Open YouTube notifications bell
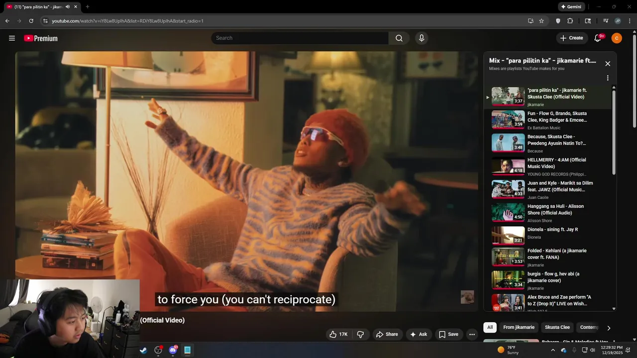The width and height of the screenshot is (637, 358). 598,38
